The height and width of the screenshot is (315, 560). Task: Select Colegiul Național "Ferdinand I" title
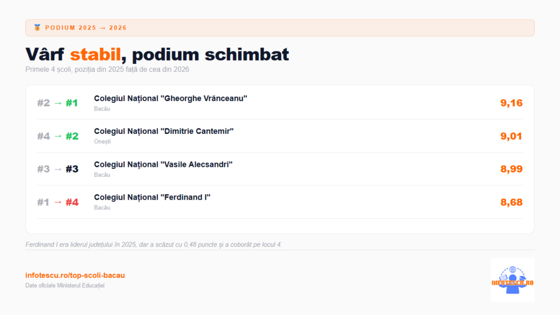tap(152, 197)
